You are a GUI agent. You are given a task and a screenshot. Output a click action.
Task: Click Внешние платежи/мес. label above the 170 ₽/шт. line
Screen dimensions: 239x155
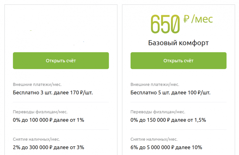37,84
